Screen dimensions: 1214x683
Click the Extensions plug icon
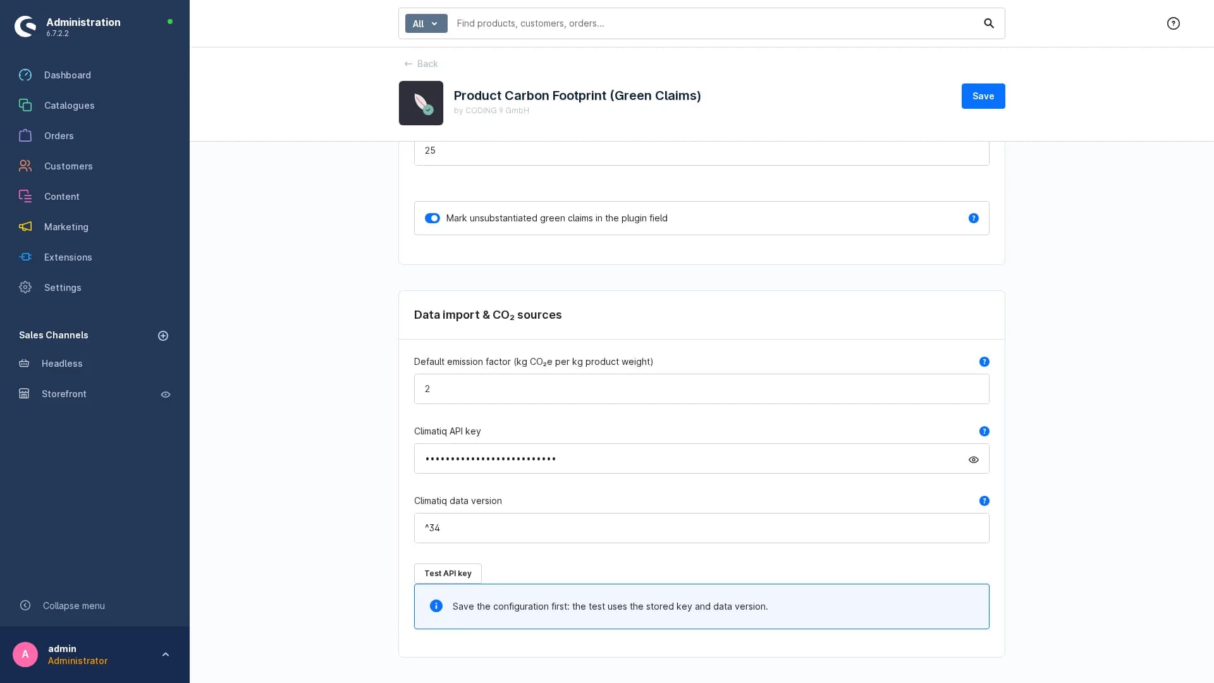25,257
